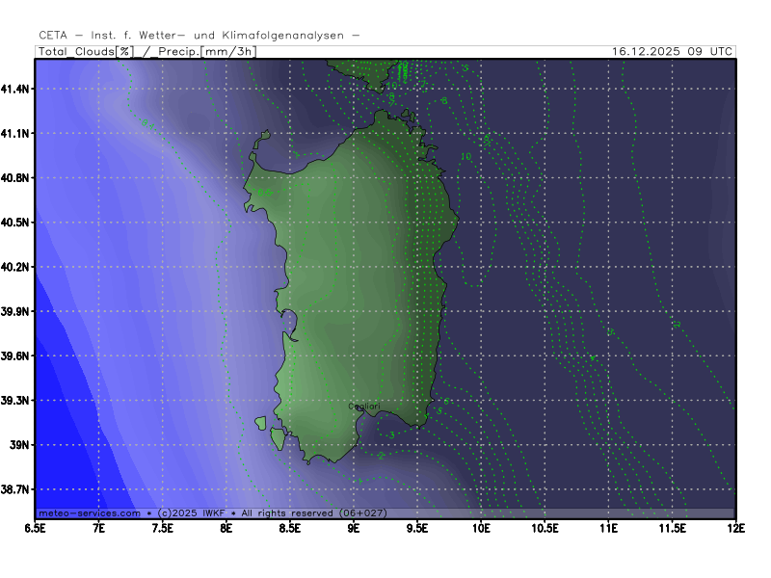The height and width of the screenshot is (578, 771).
Task: Click the bright blue area in bottom-left corner
Action: [58, 462]
